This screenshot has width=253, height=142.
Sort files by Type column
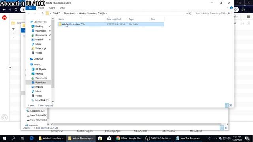click(131, 19)
